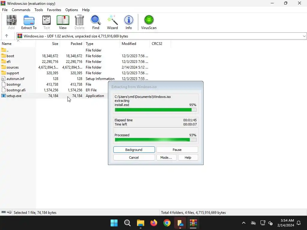Click the muted volume tray icon
This screenshot has height=230, width=307.
click(270, 223)
